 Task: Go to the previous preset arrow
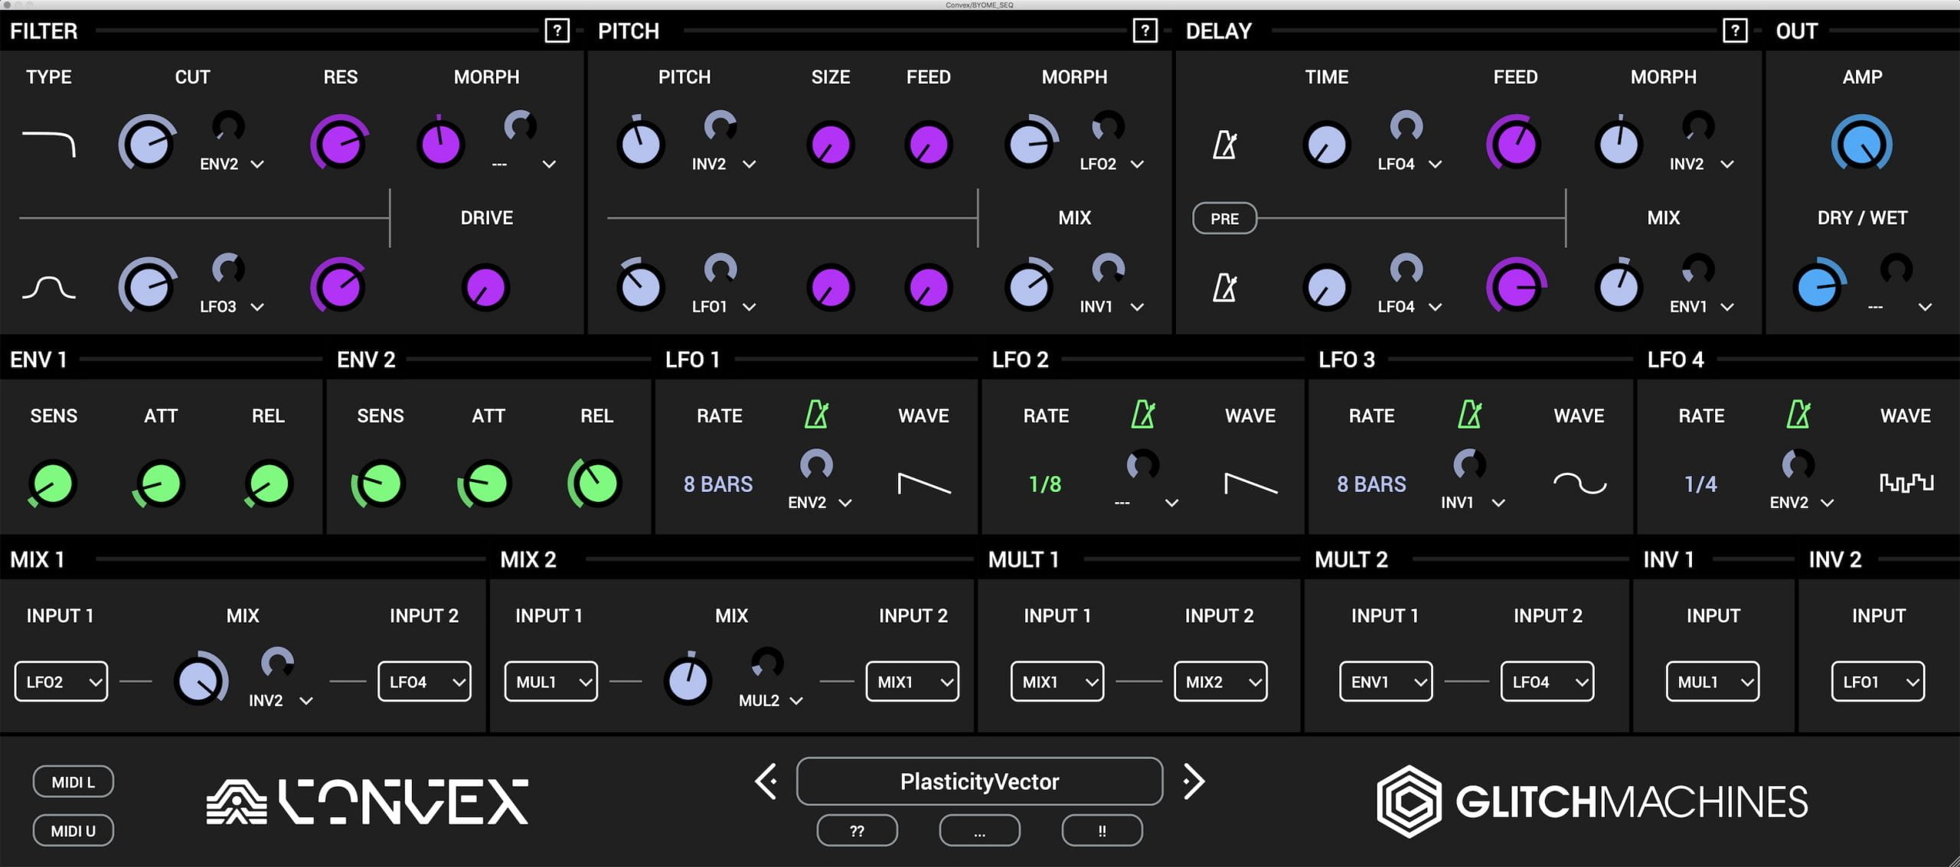766,781
